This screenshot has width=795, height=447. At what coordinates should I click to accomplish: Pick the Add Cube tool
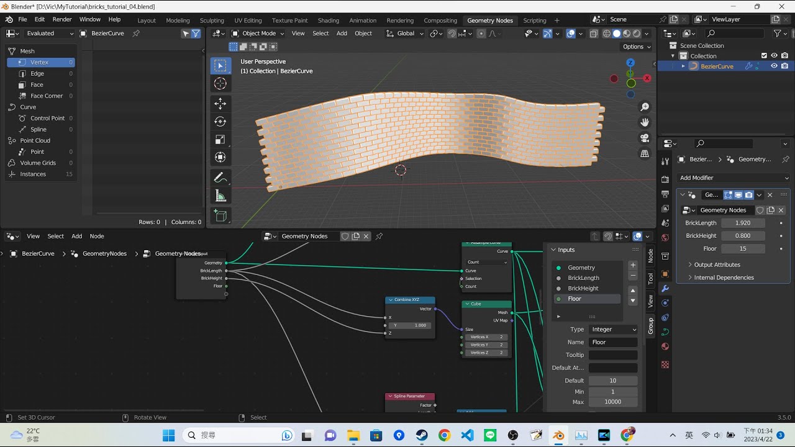coord(220,216)
